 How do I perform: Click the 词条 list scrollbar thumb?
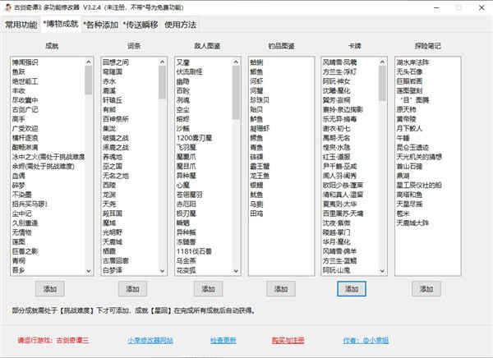pos(162,82)
